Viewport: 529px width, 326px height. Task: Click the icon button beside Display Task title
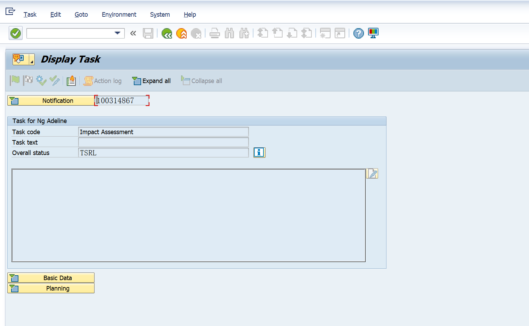point(23,59)
